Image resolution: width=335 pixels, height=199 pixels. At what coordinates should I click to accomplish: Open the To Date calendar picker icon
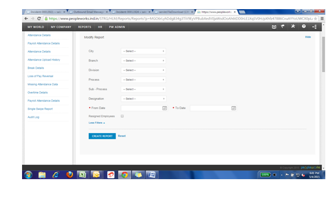tap(233, 108)
